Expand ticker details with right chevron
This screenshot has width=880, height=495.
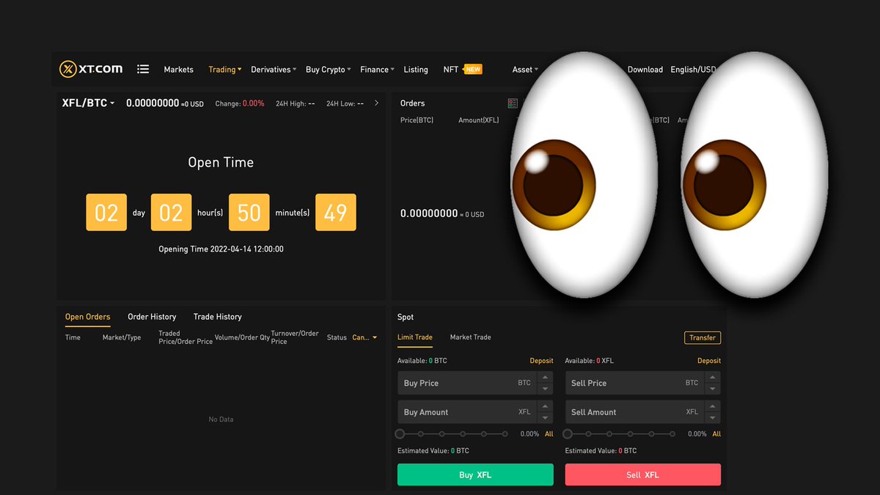coord(377,103)
